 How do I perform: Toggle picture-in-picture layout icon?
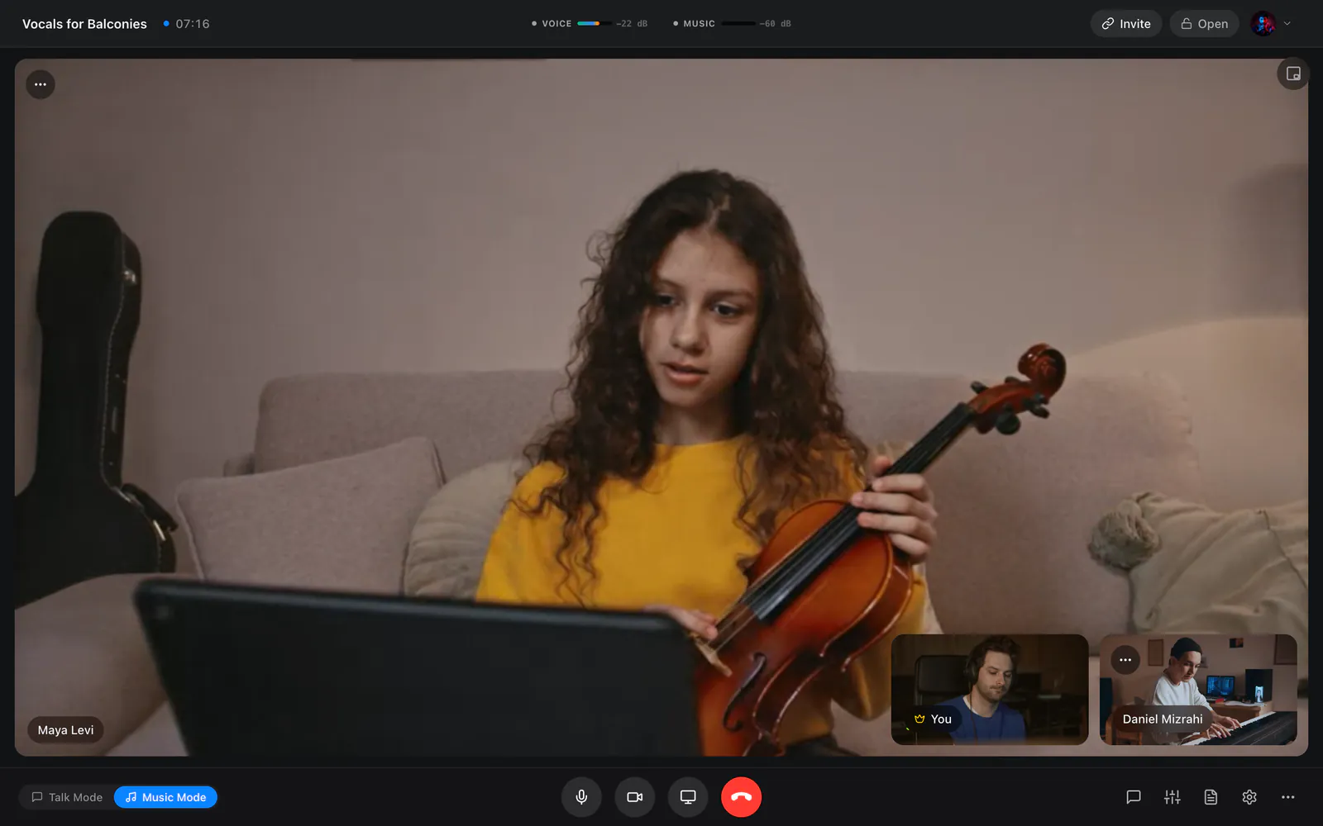point(1293,74)
